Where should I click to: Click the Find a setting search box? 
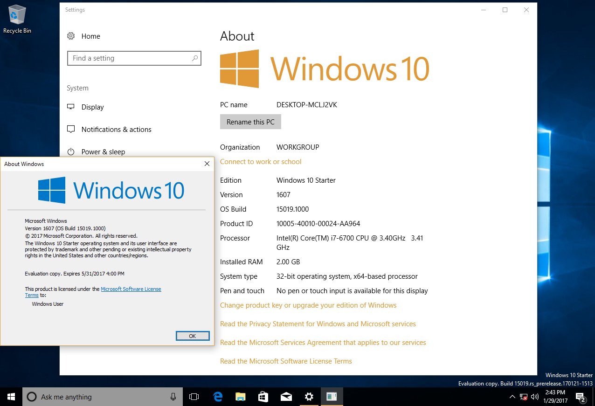pos(134,58)
